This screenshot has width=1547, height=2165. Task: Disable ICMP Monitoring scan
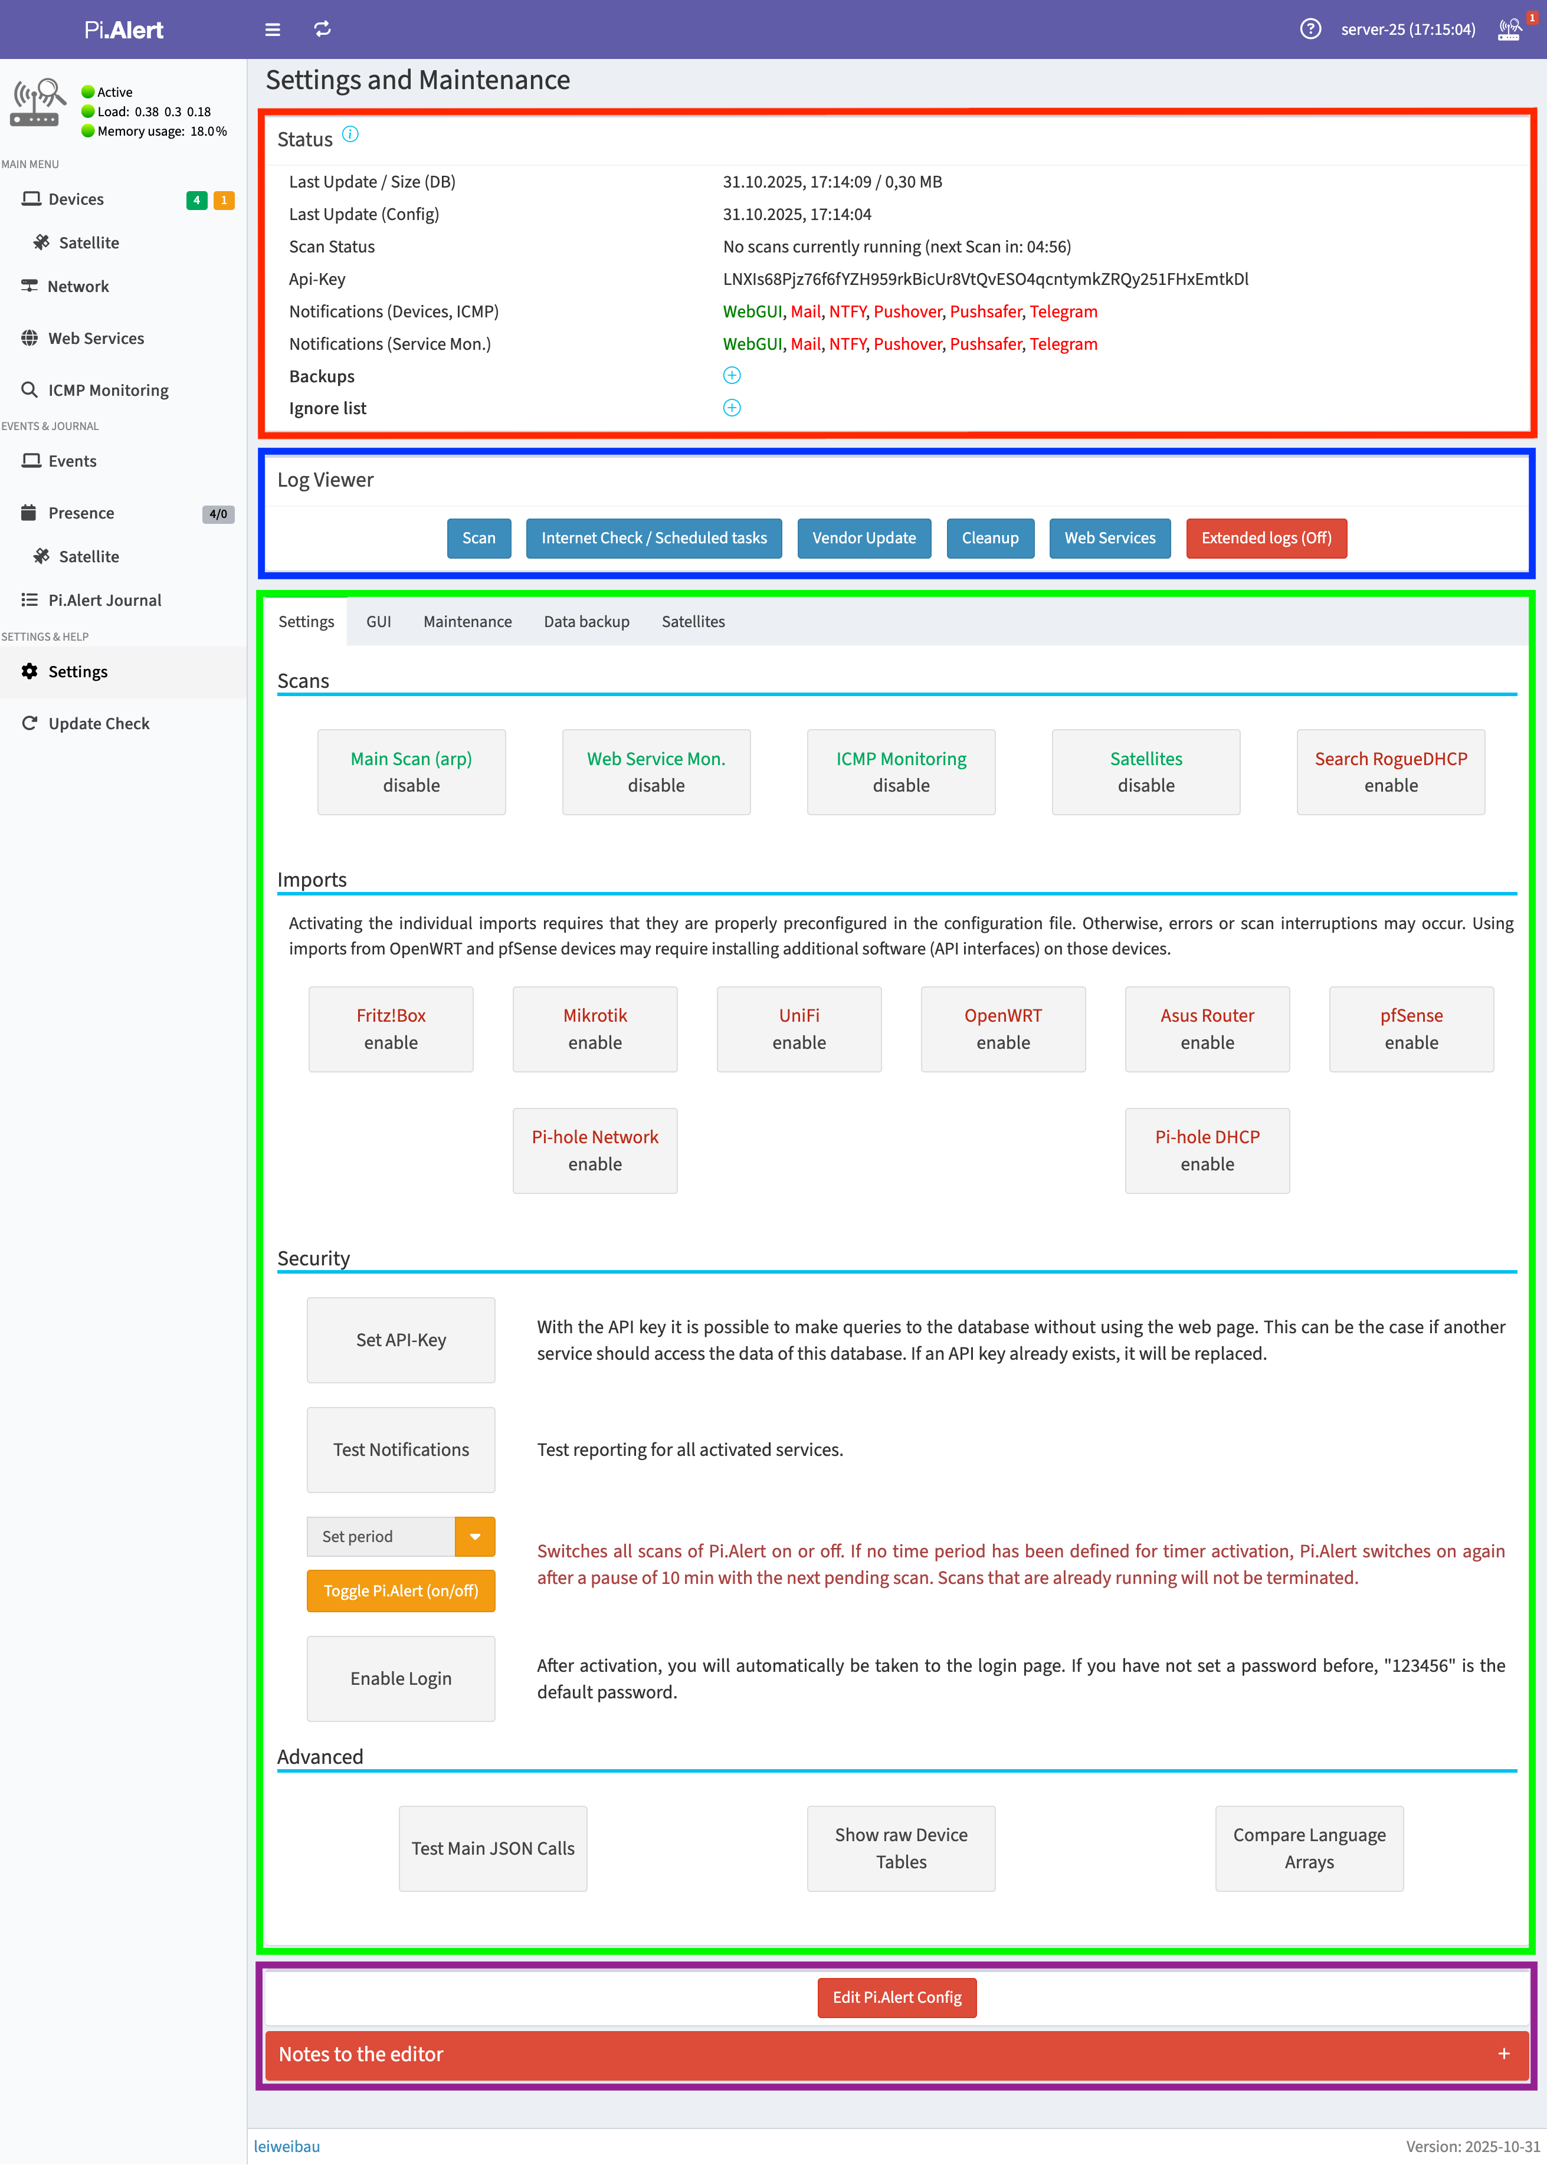[901, 772]
